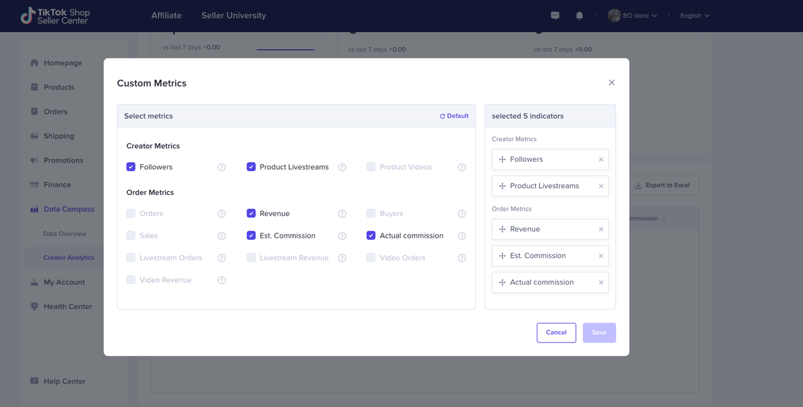The width and height of the screenshot is (803, 407).
Task: Open the Affiliate menu in header
Action: coord(166,16)
